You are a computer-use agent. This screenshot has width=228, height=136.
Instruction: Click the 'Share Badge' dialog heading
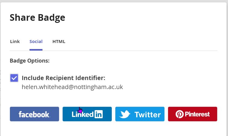pos(37,17)
